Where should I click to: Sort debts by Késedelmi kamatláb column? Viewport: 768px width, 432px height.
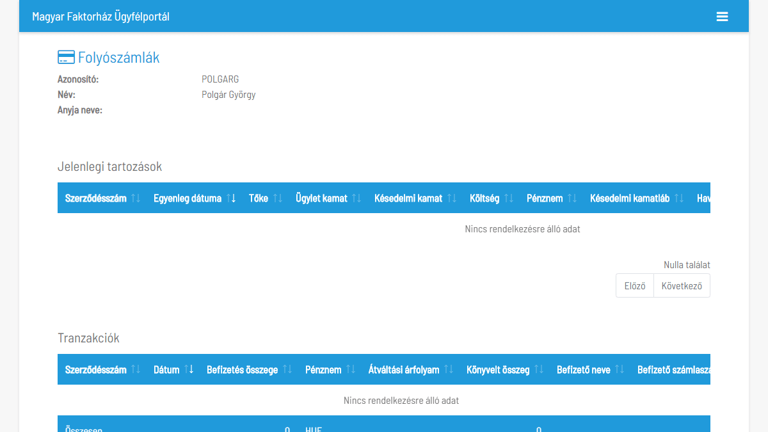(x=636, y=198)
